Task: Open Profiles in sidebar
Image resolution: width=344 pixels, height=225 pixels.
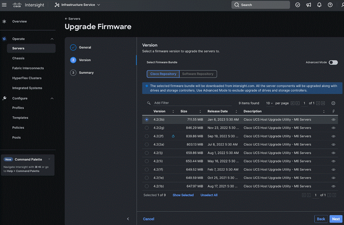Action: click(x=18, y=108)
